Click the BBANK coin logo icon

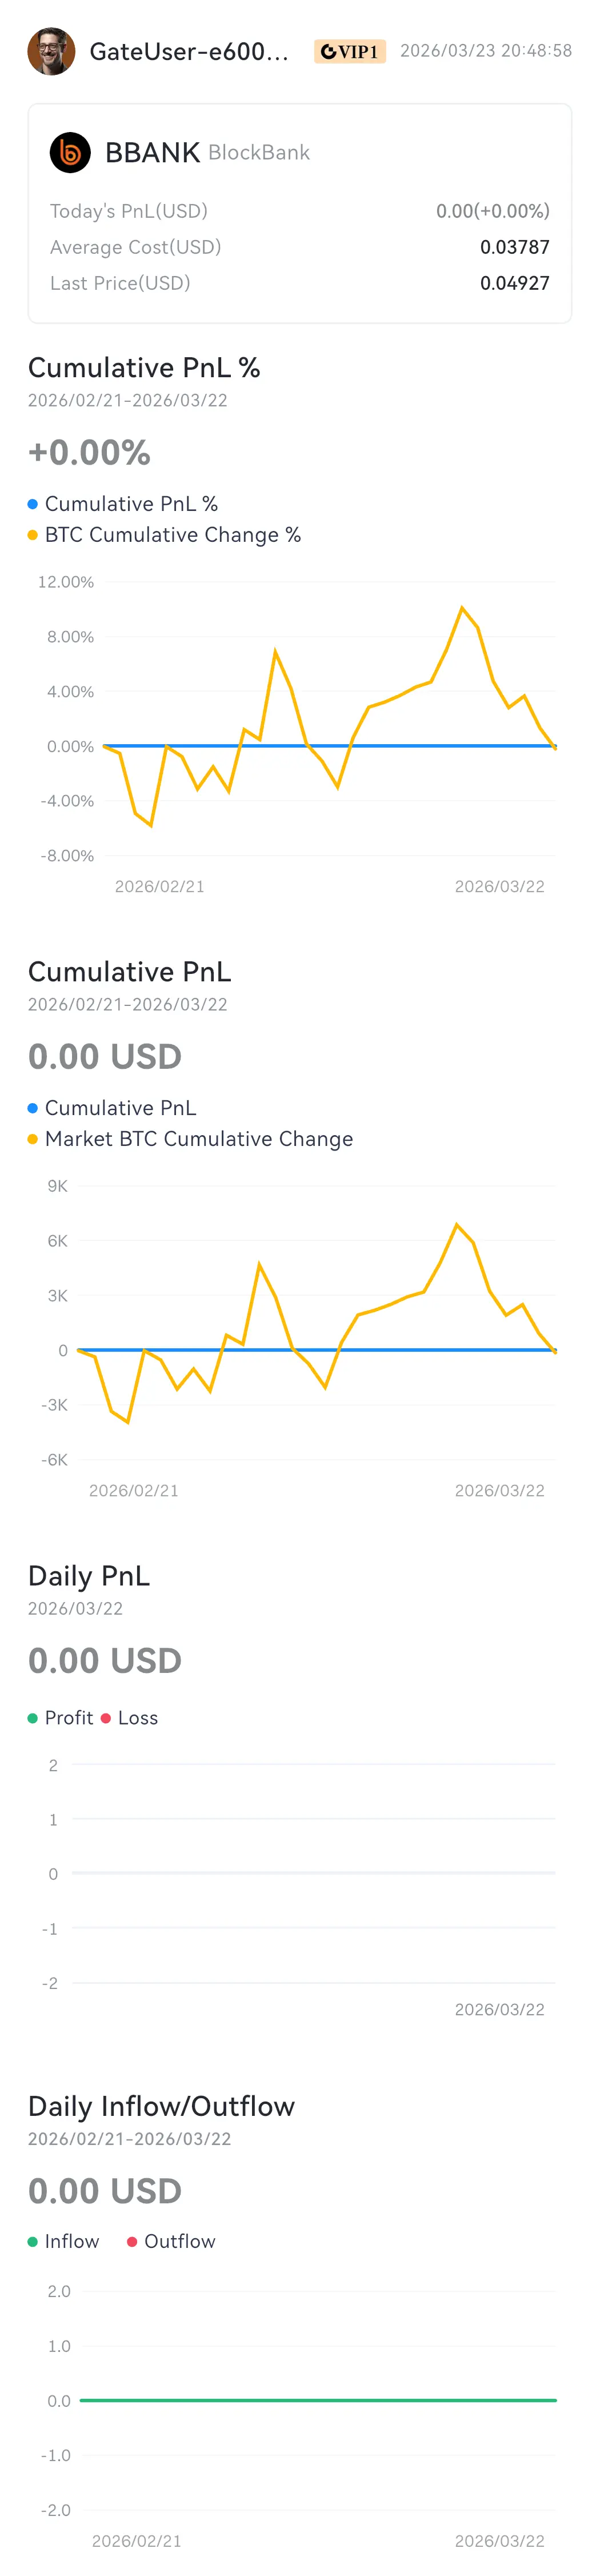tap(70, 153)
